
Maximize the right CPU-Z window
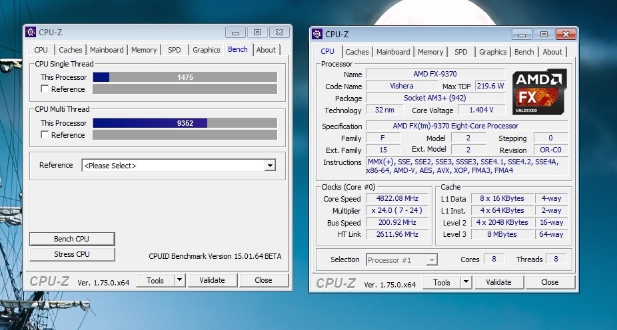pyautogui.click(x=544, y=35)
